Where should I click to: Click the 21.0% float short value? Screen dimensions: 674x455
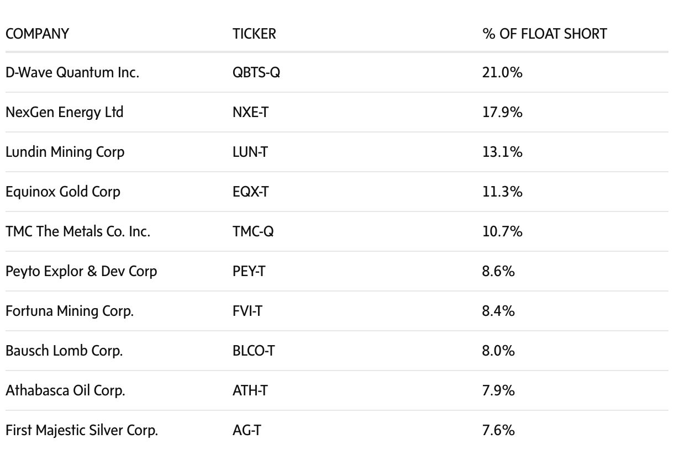502,72
